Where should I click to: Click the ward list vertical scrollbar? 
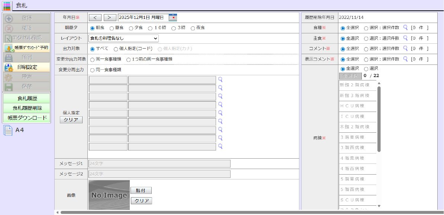[379, 119]
